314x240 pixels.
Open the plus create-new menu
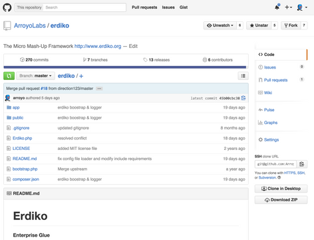click(x=288, y=7)
